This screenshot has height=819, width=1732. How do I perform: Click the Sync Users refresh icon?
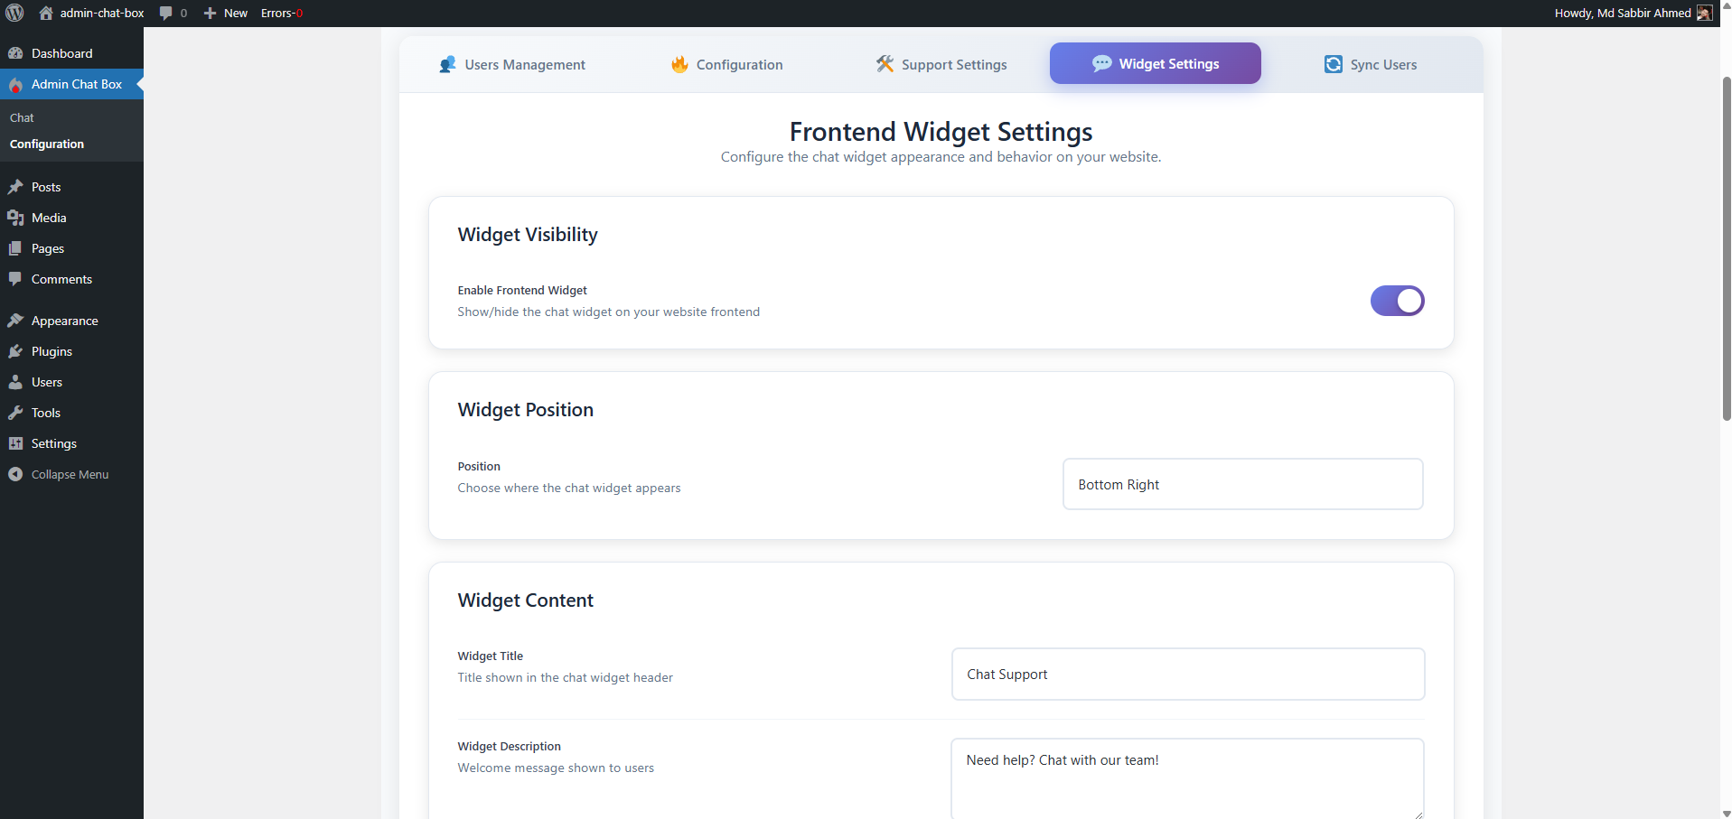[x=1334, y=64]
